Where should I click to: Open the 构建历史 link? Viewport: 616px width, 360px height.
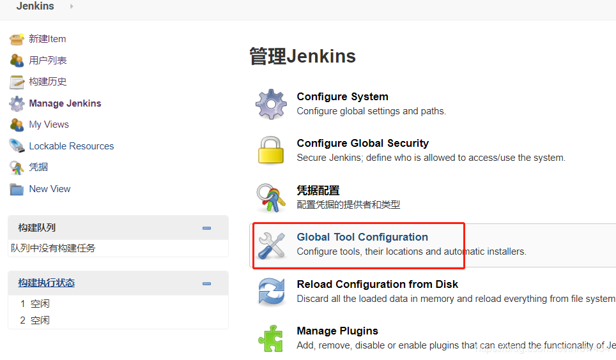(x=48, y=82)
